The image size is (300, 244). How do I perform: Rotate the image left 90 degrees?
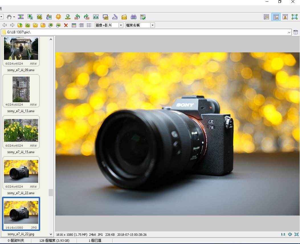[77, 17]
